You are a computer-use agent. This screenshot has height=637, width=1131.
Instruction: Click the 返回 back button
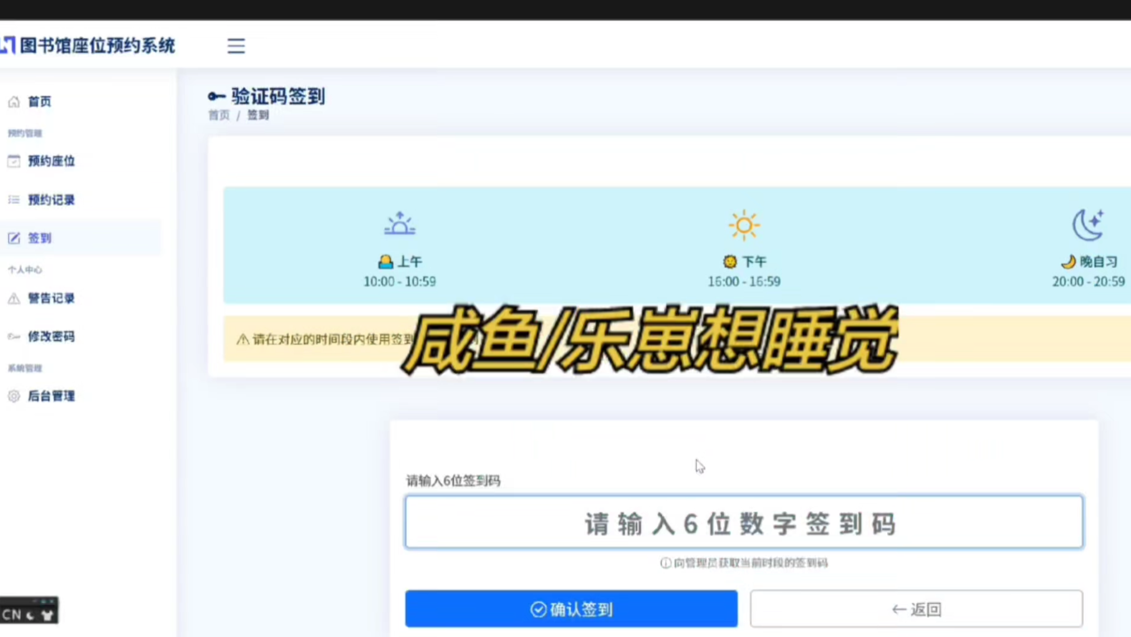(x=916, y=609)
